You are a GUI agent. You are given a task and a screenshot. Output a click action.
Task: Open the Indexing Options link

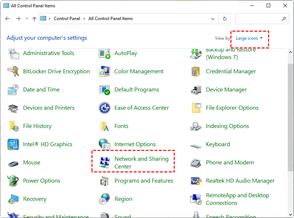coord(227,126)
